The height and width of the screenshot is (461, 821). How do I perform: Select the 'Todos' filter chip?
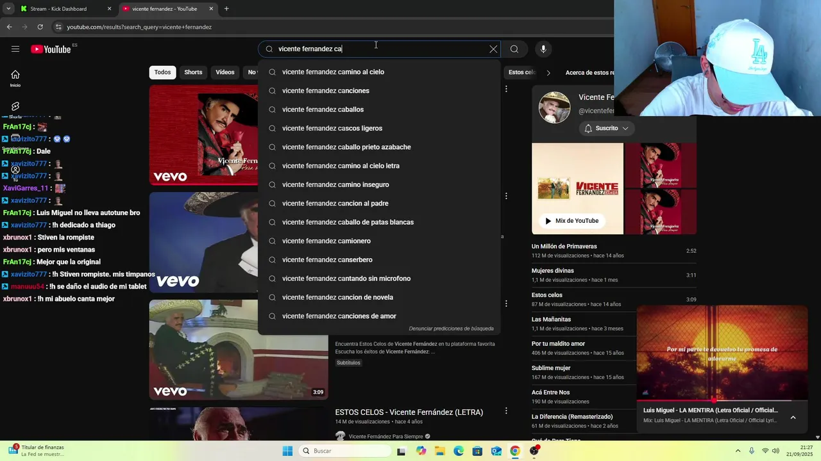coord(163,72)
